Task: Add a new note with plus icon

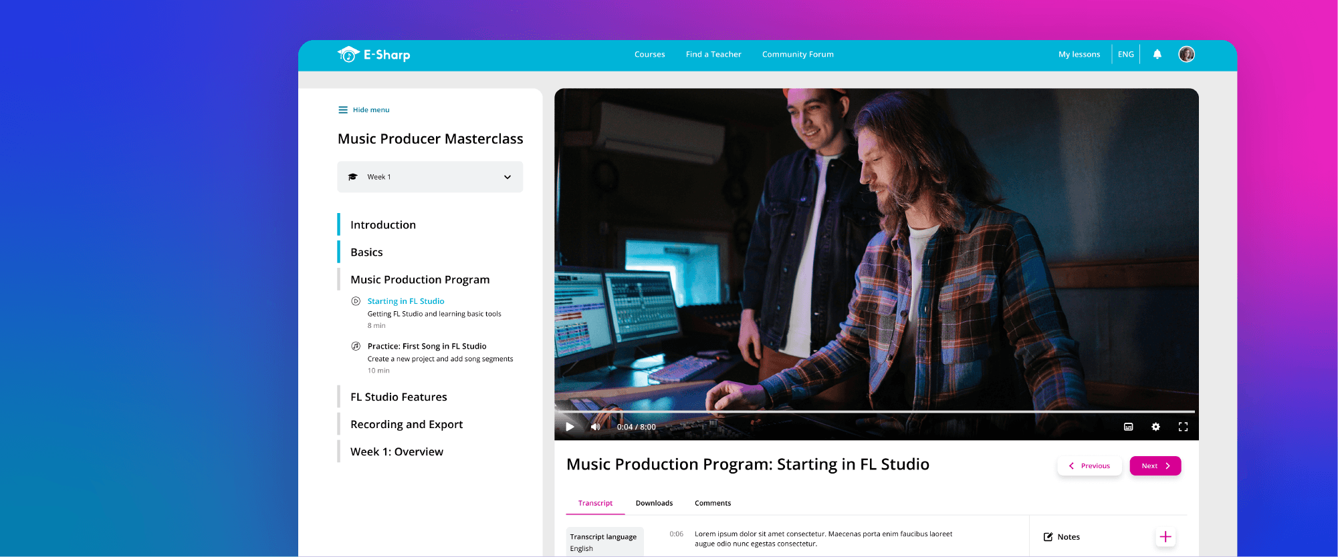Action: pyautogui.click(x=1165, y=537)
